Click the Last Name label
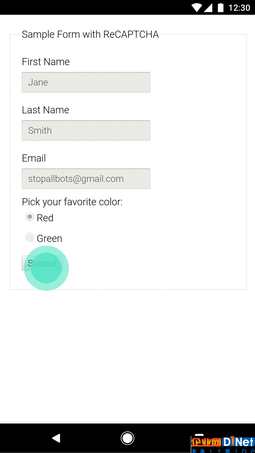Image resolution: width=255 pixels, height=453 pixels. 46,110
